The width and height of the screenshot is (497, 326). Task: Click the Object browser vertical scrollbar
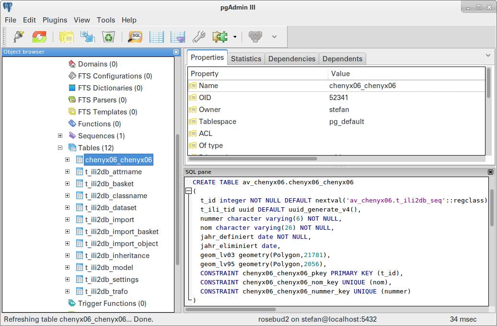(177, 200)
